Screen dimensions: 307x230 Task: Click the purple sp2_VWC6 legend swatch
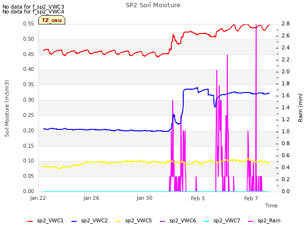click(x=163, y=221)
